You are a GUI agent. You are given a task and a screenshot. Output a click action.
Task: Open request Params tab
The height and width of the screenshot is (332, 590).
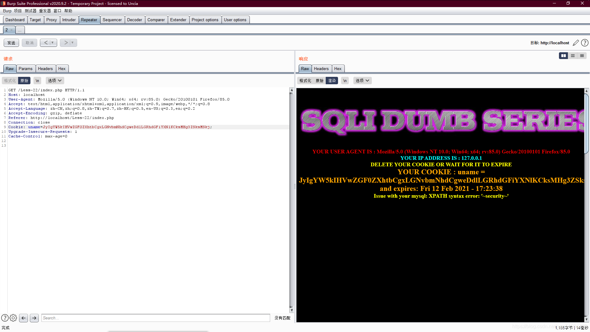pyautogui.click(x=26, y=69)
